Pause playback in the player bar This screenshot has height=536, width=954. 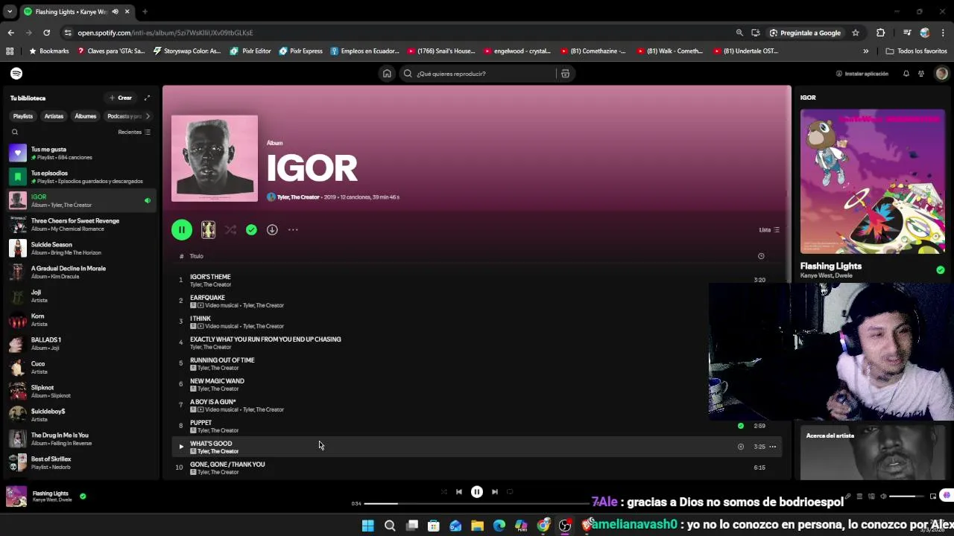[x=477, y=492]
